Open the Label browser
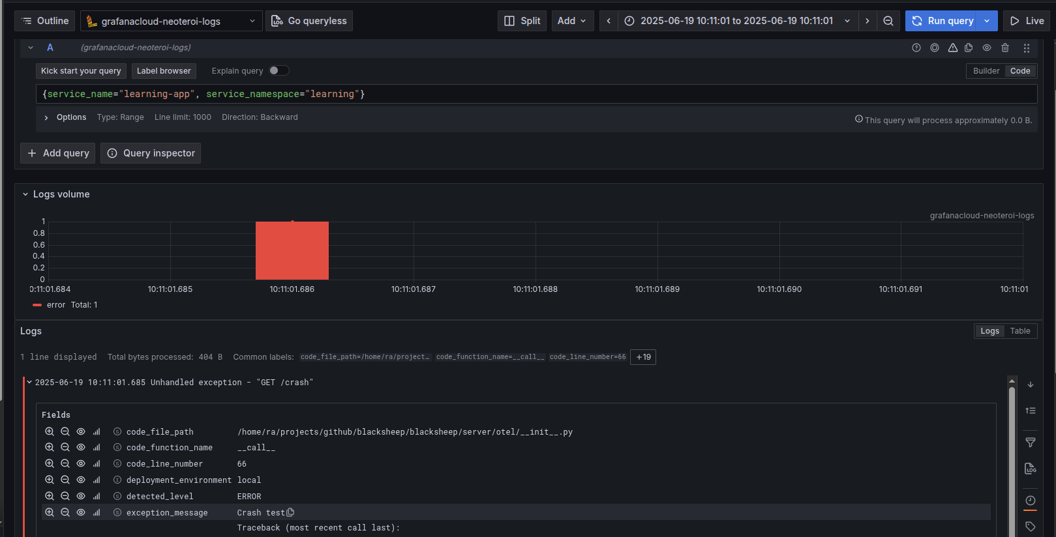The height and width of the screenshot is (537, 1056). tap(164, 71)
